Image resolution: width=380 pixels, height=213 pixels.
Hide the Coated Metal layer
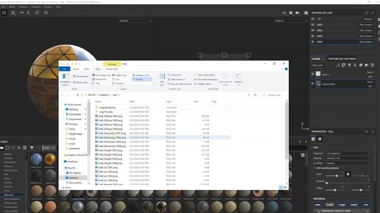[x=313, y=83]
